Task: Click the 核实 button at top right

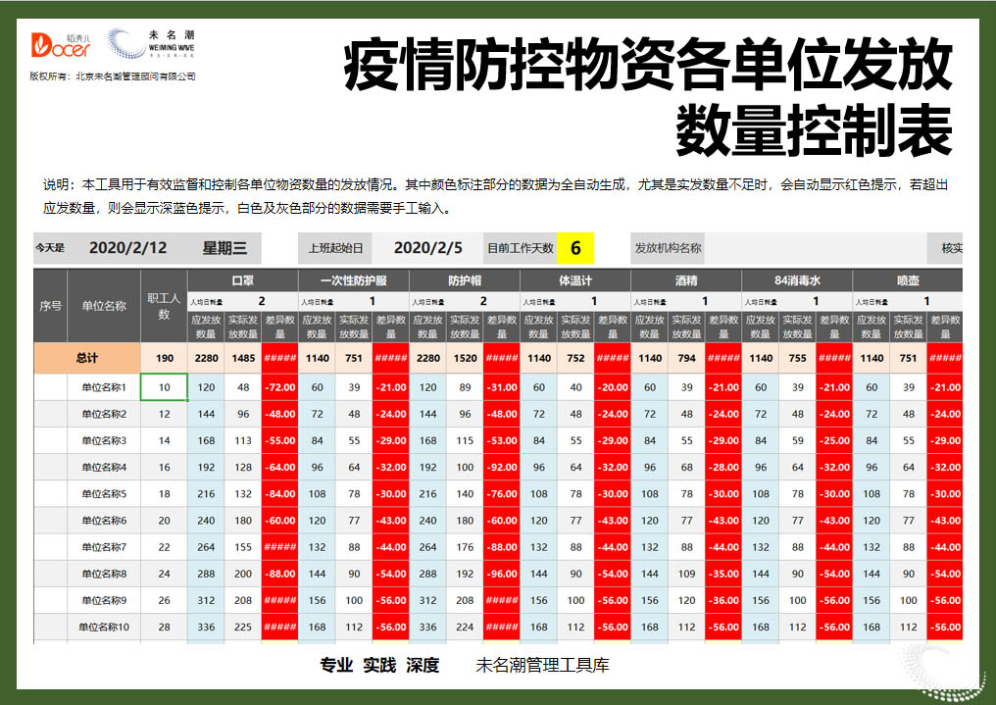Action: click(950, 246)
